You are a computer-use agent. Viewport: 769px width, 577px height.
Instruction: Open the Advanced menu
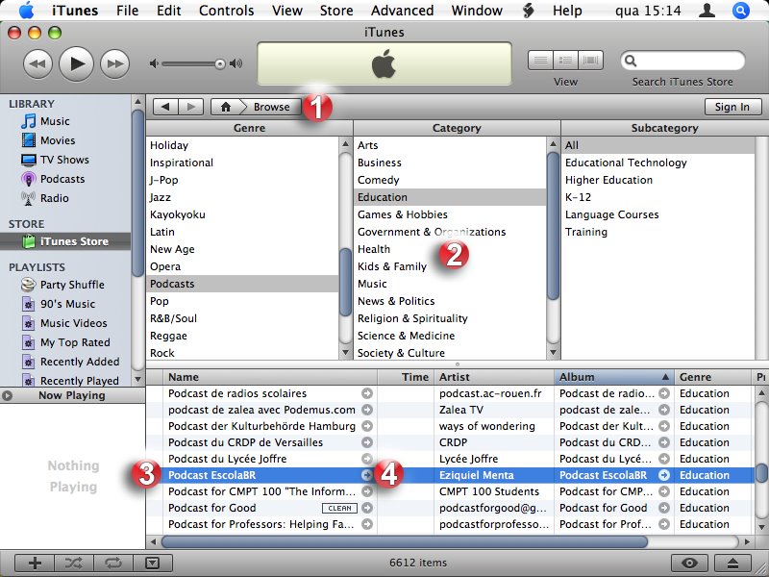point(402,11)
